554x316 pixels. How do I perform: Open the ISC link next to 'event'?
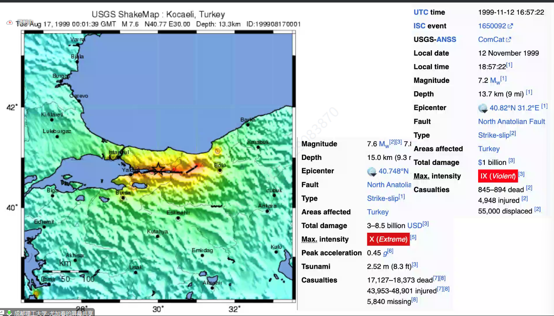tap(419, 26)
